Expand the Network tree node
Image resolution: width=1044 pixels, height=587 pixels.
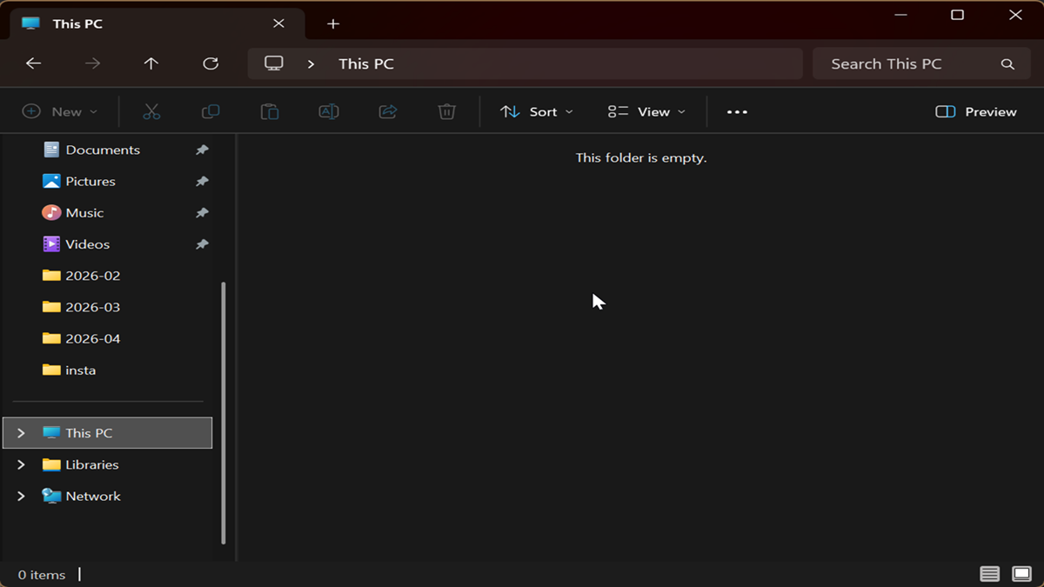click(x=21, y=496)
